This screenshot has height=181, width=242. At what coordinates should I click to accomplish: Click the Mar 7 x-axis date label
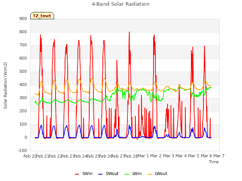219,156
